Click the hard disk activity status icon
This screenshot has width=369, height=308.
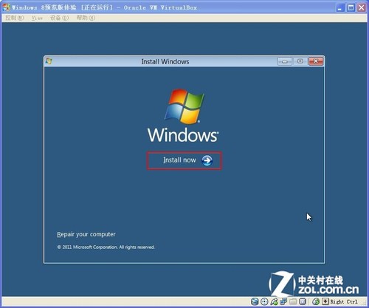(x=255, y=301)
